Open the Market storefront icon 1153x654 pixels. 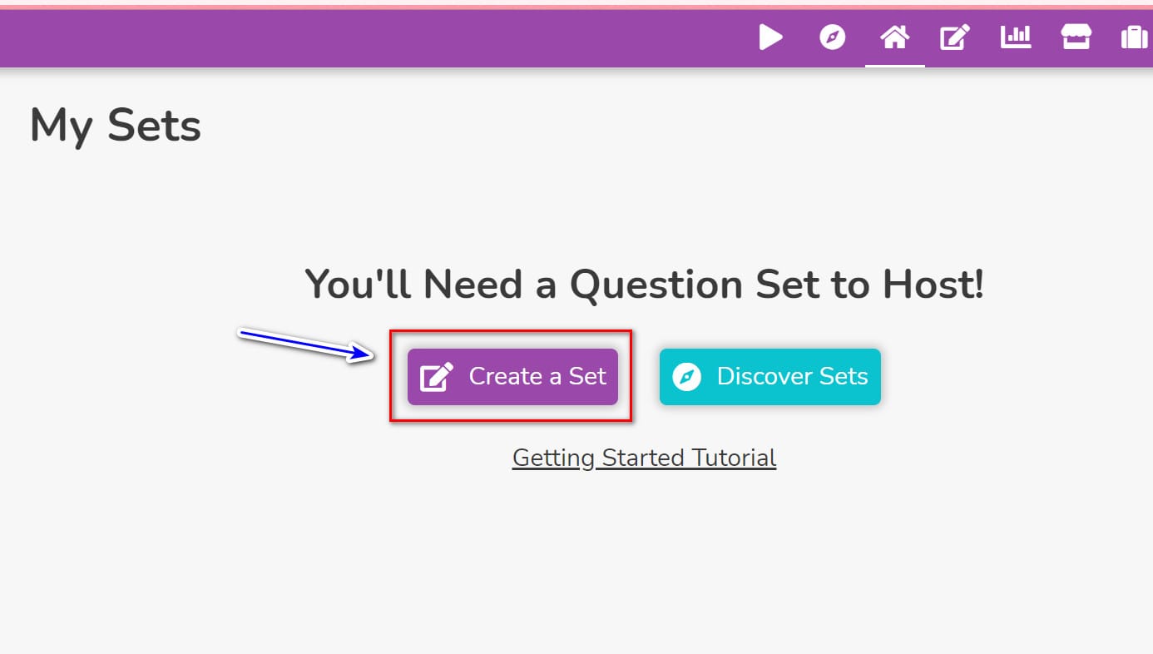pos(1076,37)
